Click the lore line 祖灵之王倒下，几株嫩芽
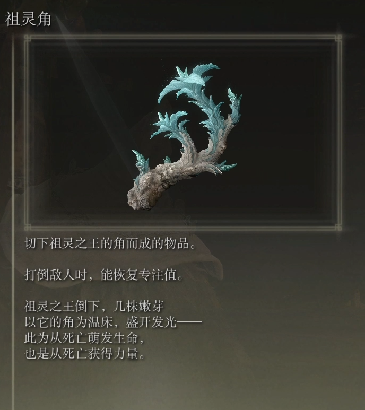 coord(94,306)
